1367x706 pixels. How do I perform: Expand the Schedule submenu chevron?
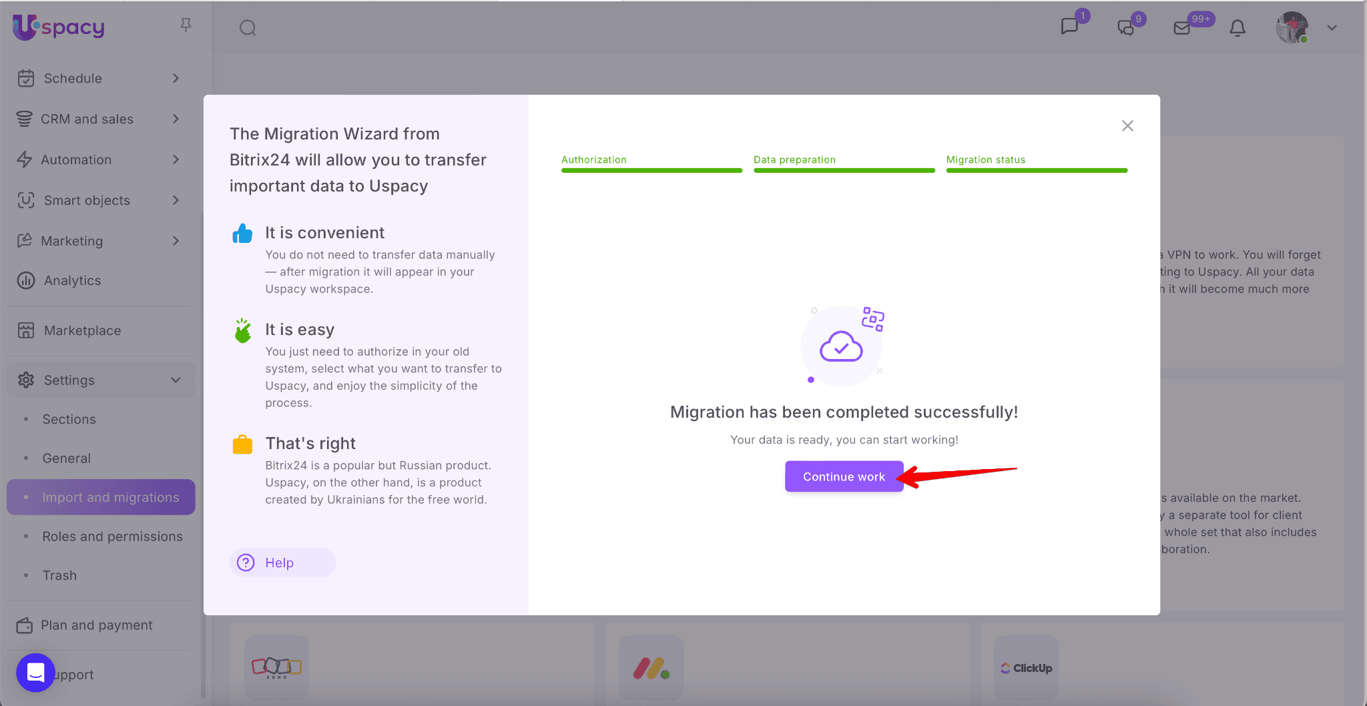(x=176, y=78)
